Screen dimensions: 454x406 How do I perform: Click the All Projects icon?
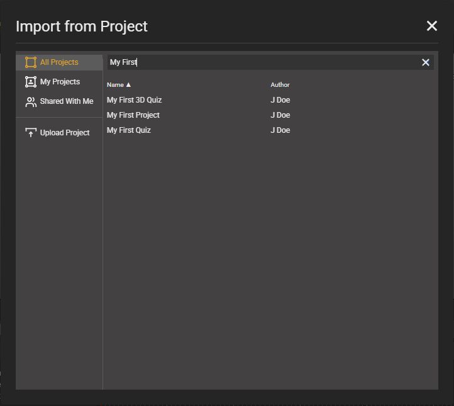pyautogui.click(x=31, y=62)
